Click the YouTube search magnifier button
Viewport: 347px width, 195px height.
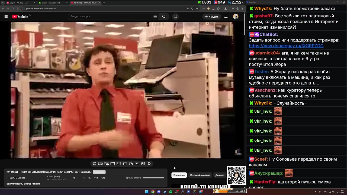point(164,17)
